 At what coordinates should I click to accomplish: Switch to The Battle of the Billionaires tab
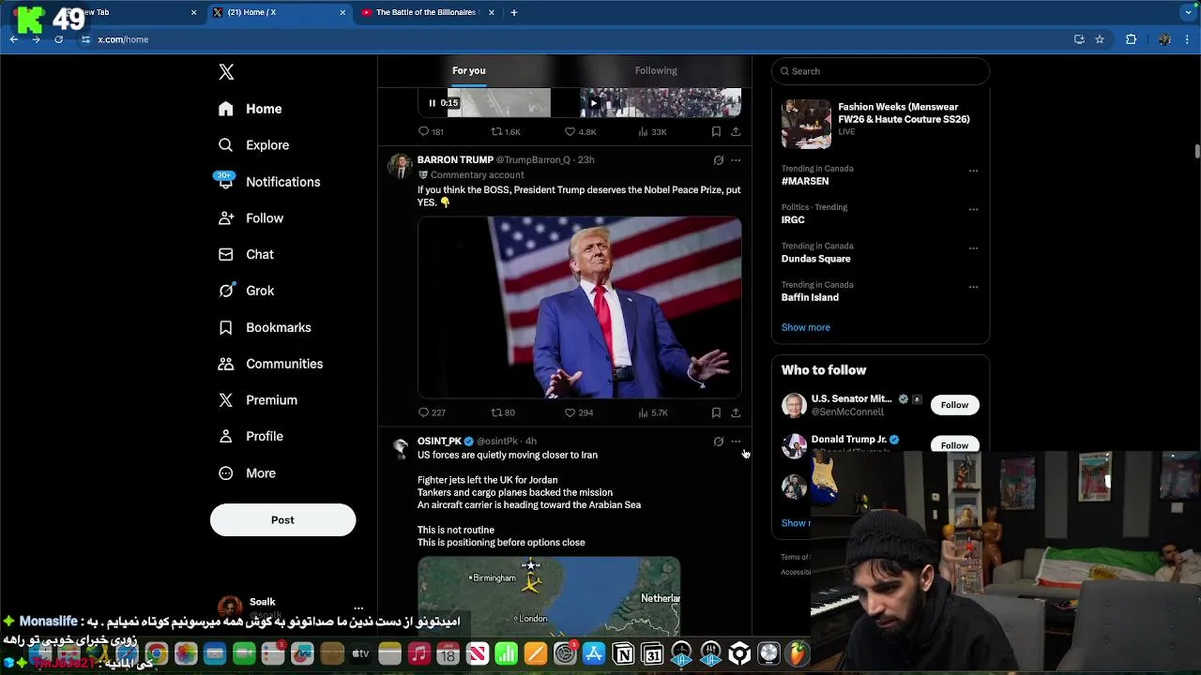point(427,12)
